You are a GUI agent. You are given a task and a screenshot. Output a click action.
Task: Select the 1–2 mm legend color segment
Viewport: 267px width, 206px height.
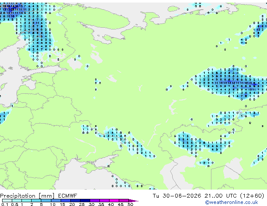[x=27, y=201]
